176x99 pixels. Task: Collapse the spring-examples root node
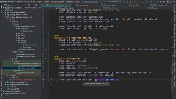(4, 8)
